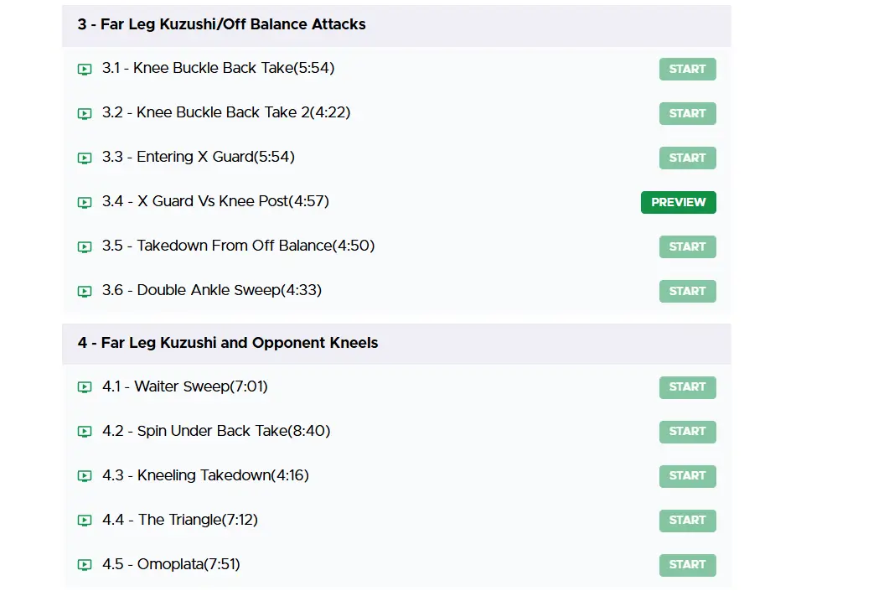Collapse section 3 Far Leg Kuzushi/Off Balance Attacks

click(222, 24)
